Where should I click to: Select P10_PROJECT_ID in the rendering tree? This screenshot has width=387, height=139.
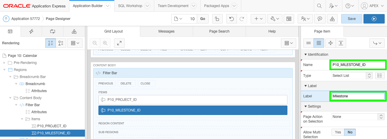52,126
